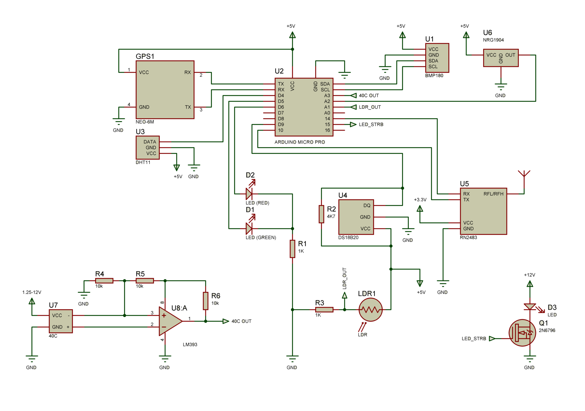Select the vertical LDR_OUT terminal near R3
Screen dimensions: 585x411
click(344, 295)
